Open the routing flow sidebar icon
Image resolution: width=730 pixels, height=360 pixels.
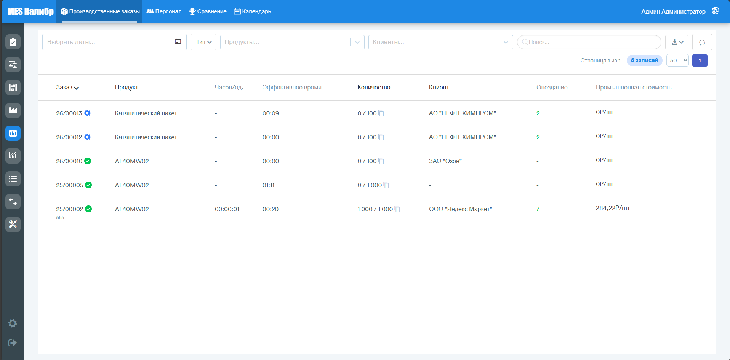(13, 202)
